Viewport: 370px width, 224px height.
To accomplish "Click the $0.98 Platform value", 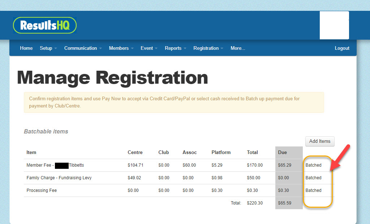I will [217, 177].
